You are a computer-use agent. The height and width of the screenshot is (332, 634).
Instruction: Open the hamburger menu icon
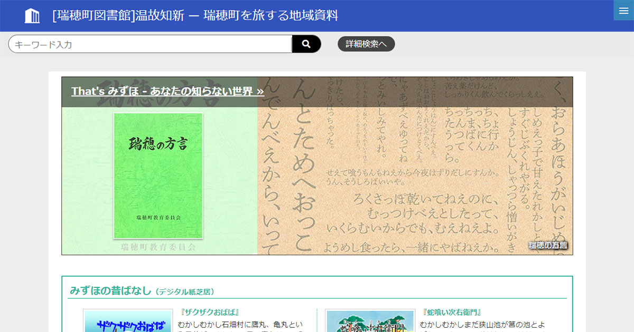623,11
